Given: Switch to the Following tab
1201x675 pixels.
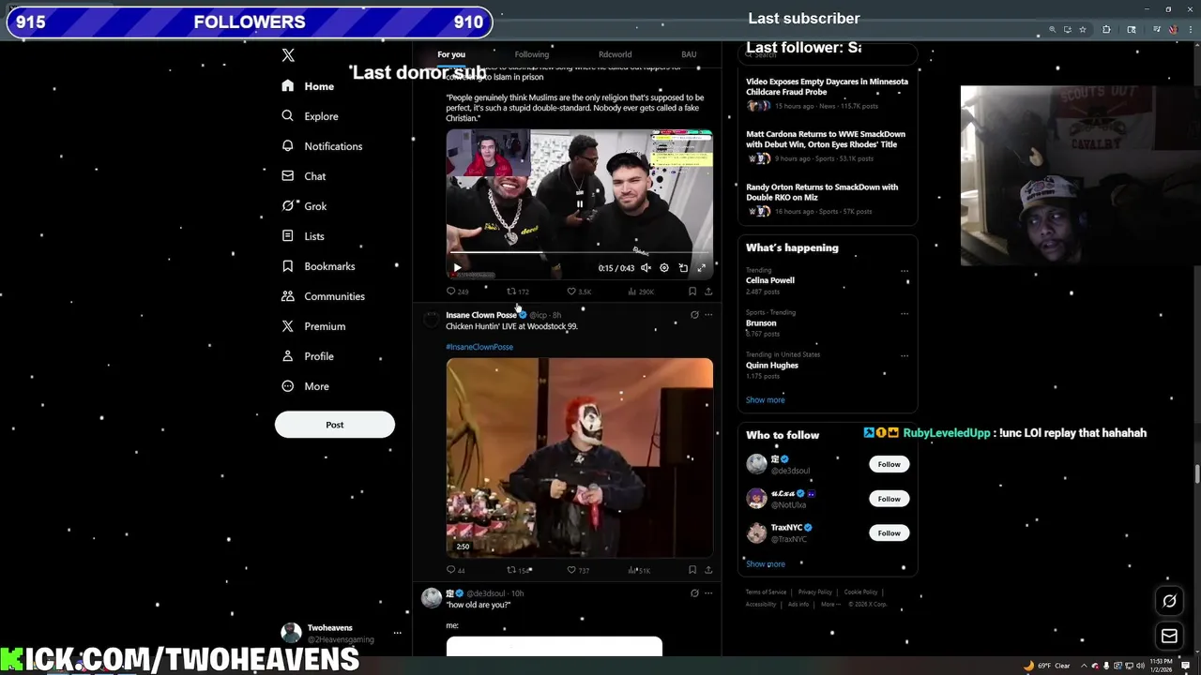Looking at the screenshot, I should click(x=531, y=54).
